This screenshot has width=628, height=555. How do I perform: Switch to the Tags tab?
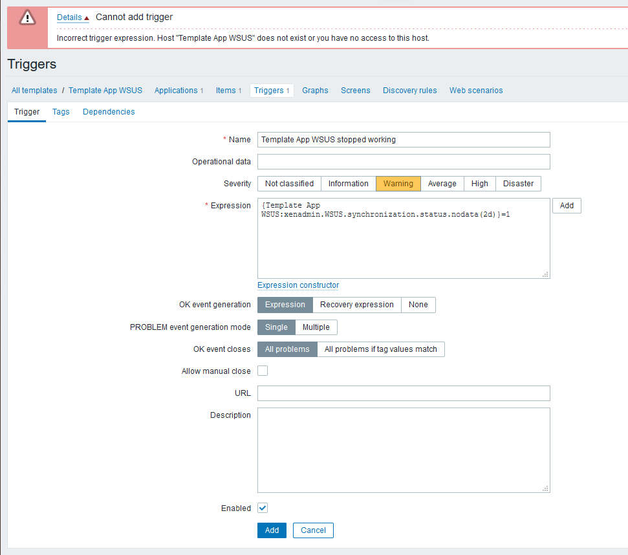pos(61,112)
